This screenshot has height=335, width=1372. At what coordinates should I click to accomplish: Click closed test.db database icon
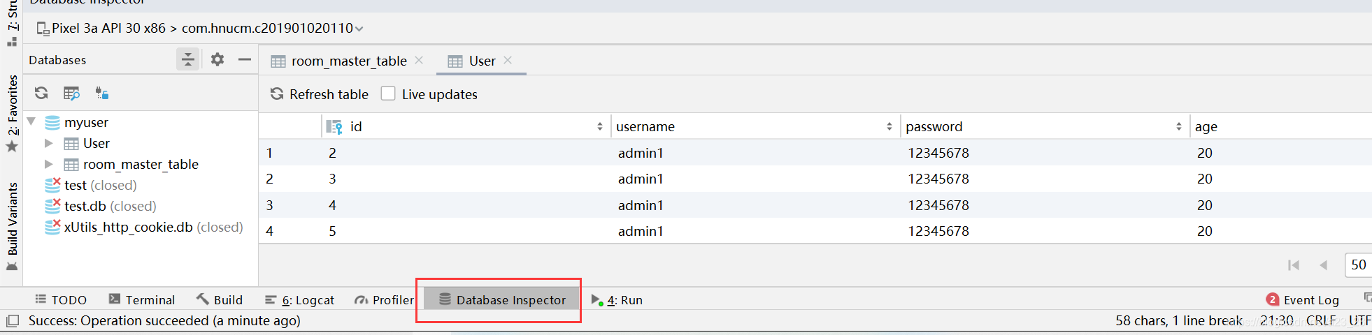(52, 206)
